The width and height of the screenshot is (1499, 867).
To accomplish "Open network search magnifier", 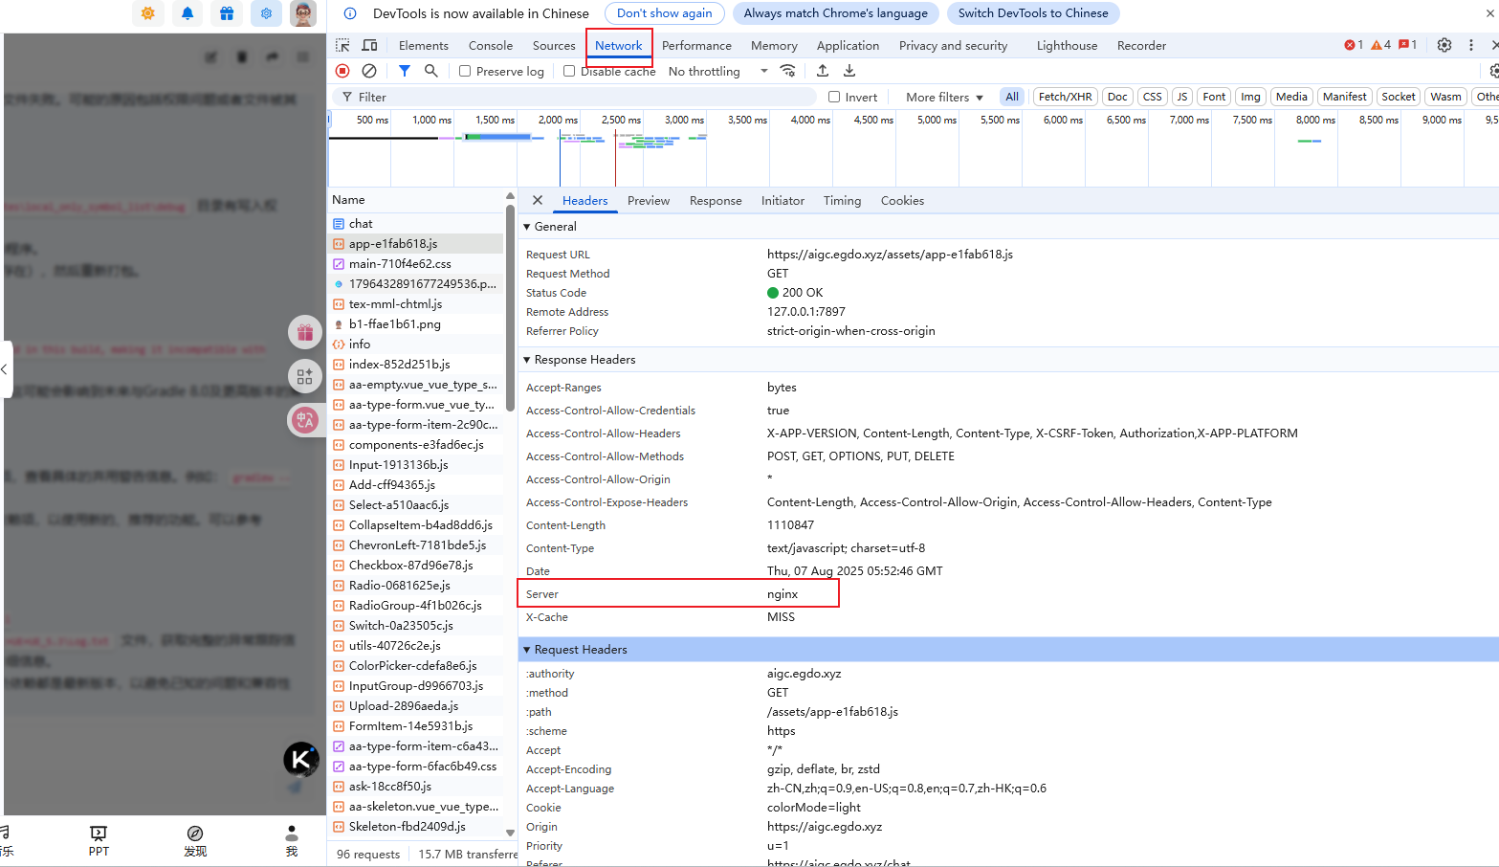I will coord(431,71).
